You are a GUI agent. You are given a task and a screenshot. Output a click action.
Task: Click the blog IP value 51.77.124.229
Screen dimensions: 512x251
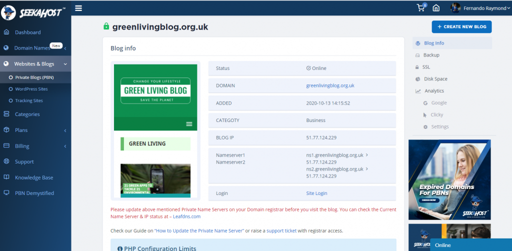[321, 137]
